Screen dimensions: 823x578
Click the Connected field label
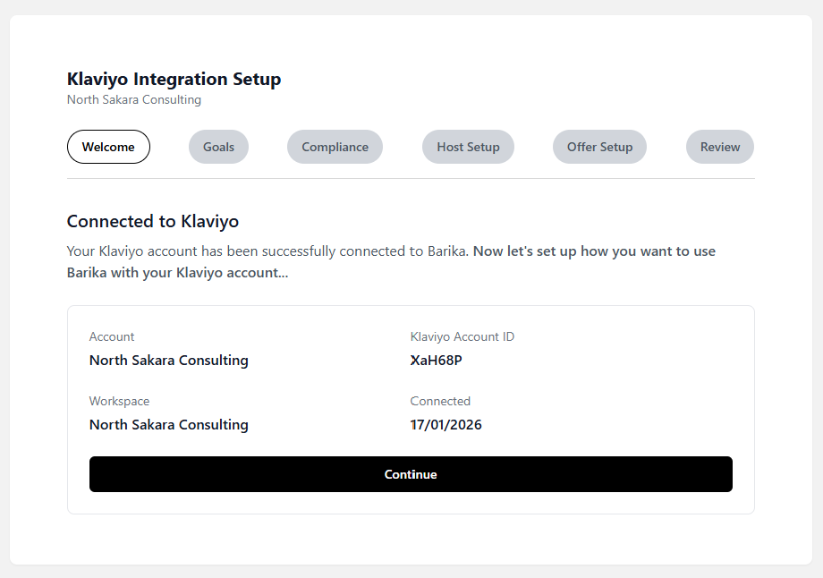pyautogui.click(x=440, y=401)
